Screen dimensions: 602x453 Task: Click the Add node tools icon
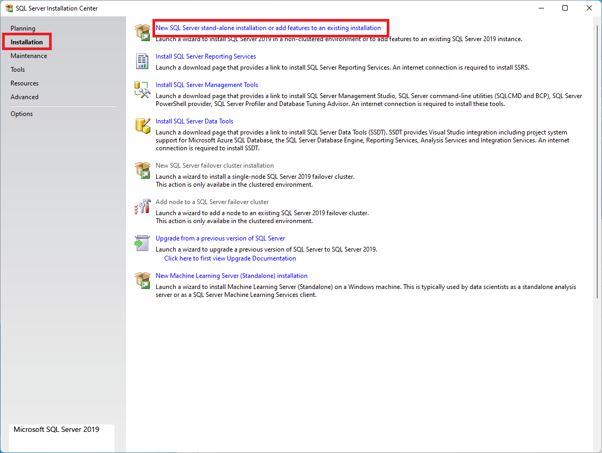pyautogui.click(x=142, y=207)
